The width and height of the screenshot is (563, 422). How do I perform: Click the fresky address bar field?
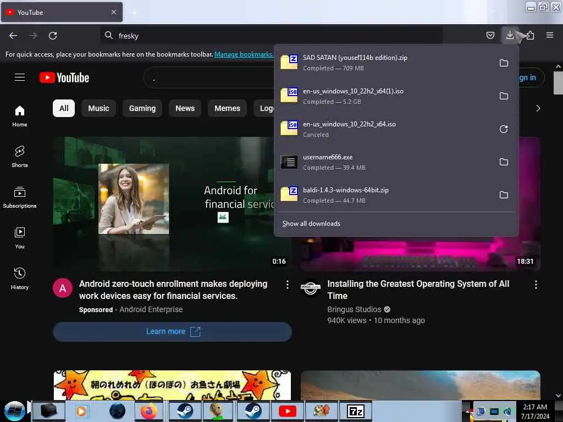click(271, 36)
